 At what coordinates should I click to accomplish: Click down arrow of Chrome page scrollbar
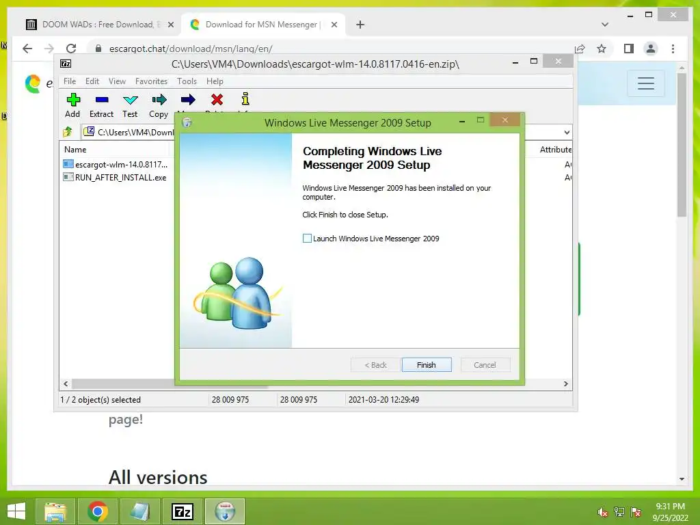tap(682, 479)
